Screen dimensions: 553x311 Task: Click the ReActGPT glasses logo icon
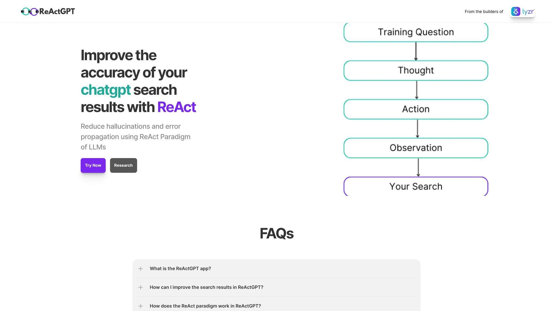(x=30, y=12)
